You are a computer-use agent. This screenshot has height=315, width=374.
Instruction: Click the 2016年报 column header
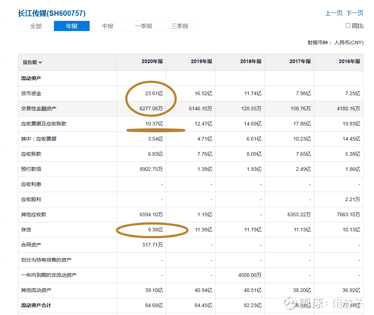[349, 62]
